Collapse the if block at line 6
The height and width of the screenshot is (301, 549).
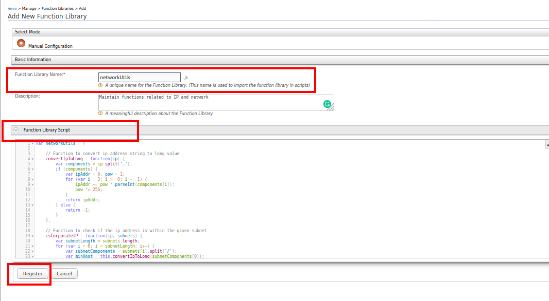coord(32,169)
